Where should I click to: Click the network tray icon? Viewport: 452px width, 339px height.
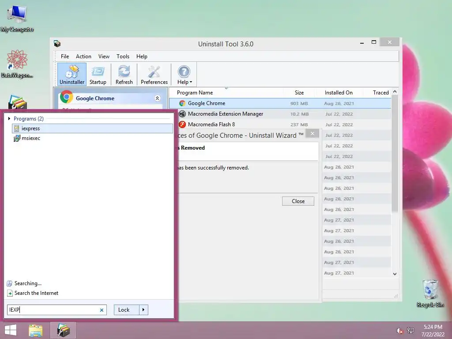[x=411, y=330]
